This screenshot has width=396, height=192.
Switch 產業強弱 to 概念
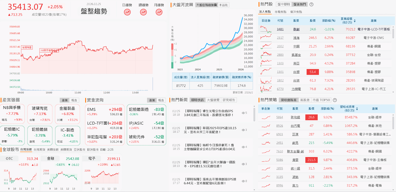[x=74, y=100]
